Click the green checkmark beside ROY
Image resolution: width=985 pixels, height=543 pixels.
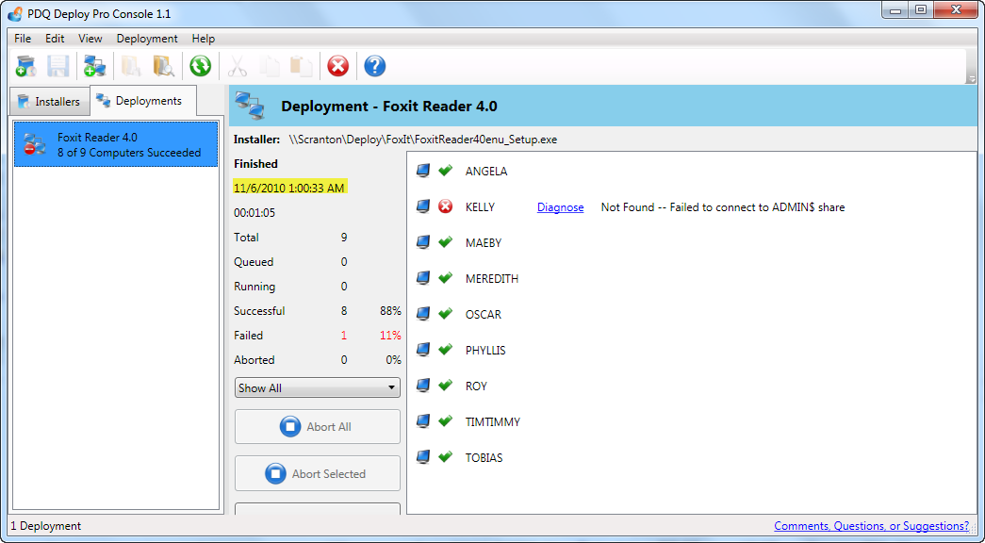coord(446,386)
